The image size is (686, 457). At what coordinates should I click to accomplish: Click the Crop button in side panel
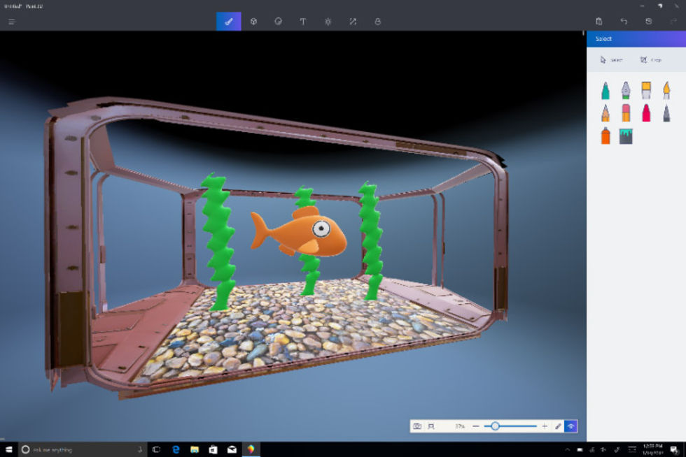(x=651, y=60)
